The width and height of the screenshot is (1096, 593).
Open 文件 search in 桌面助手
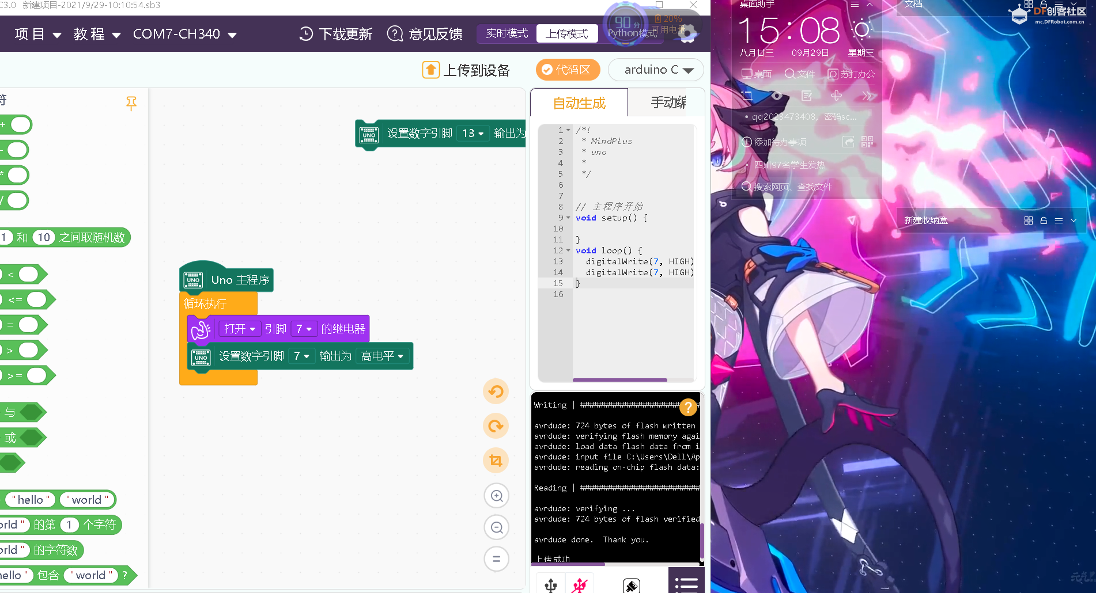pyautogui.click(x=800, y=74)
